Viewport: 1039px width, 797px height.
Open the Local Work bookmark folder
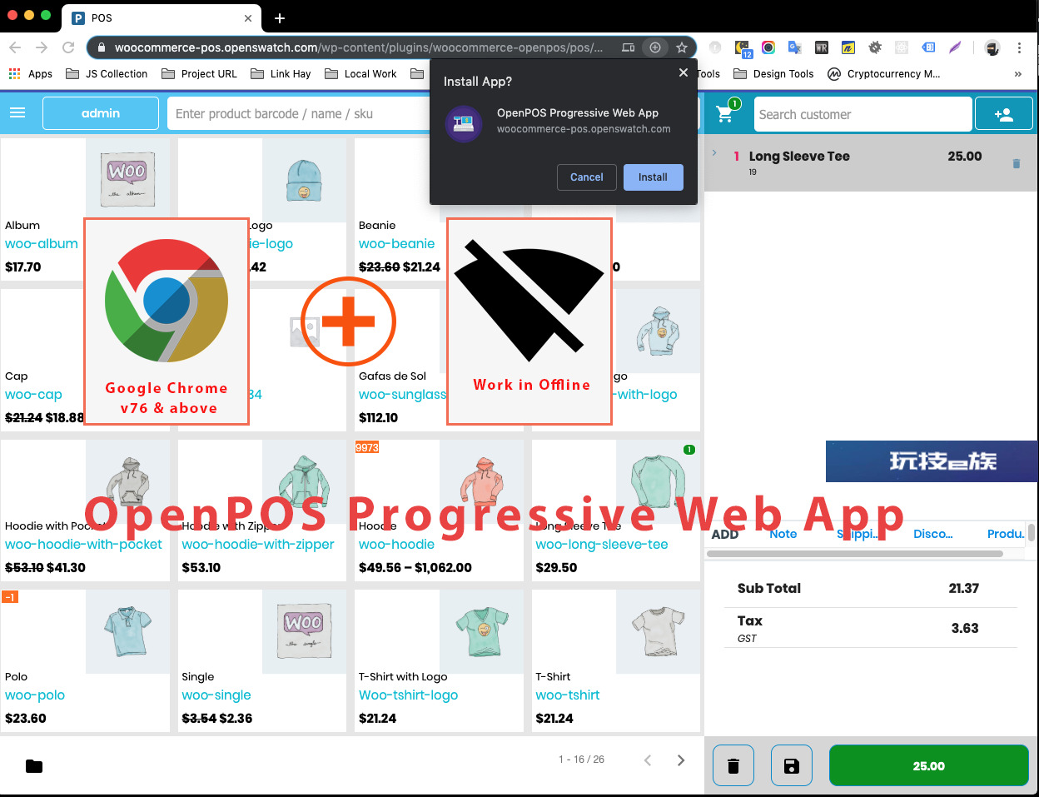pyautogui.click(x=360, y=74)
